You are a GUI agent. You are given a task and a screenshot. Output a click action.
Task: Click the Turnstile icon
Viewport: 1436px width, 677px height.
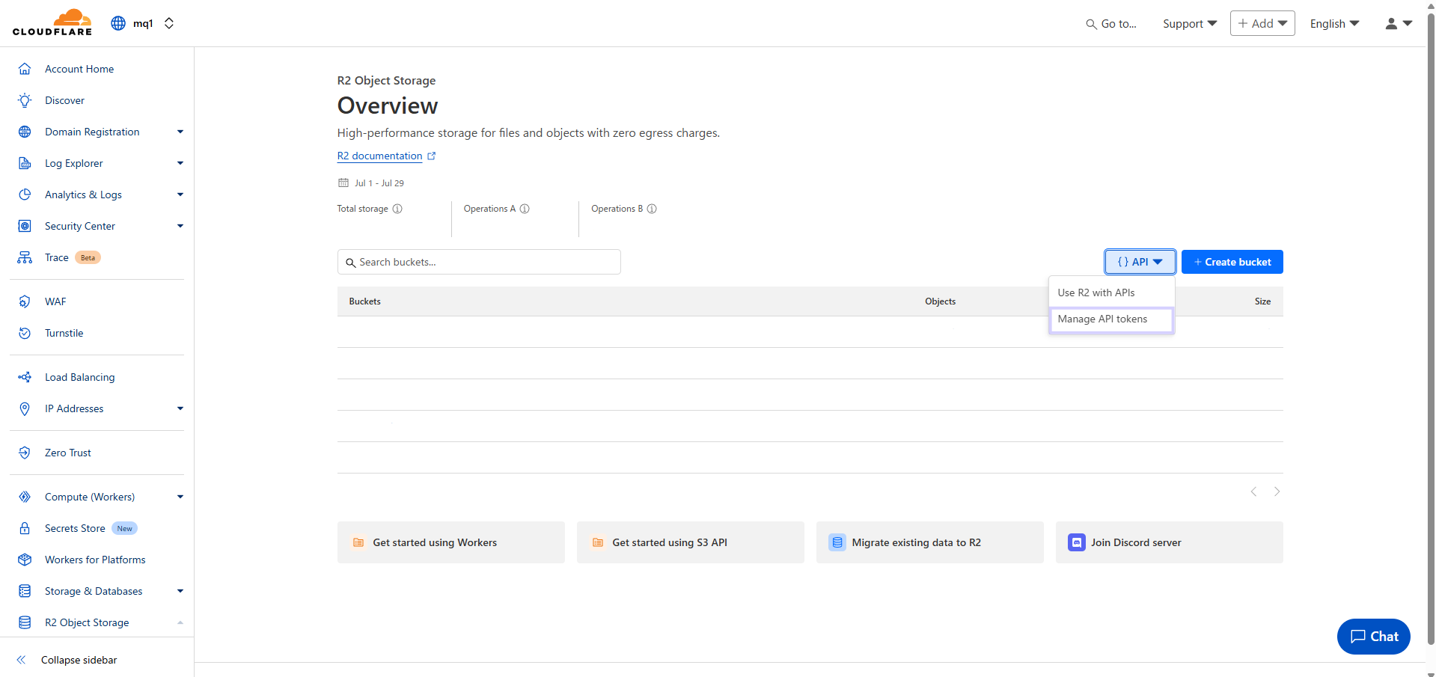click(25, 333)
